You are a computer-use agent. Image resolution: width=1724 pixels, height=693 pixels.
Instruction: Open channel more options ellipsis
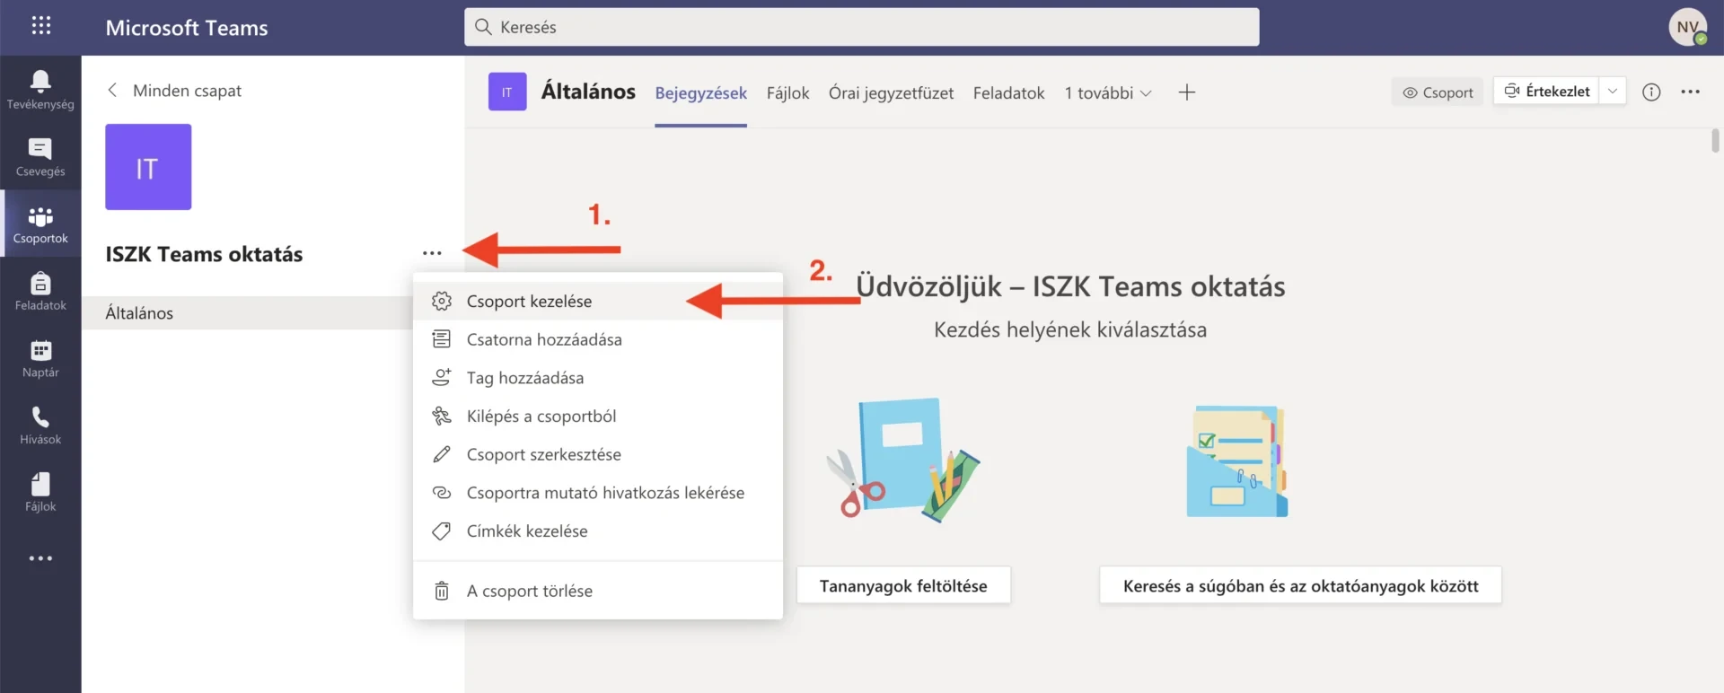tap(1690, 92)
